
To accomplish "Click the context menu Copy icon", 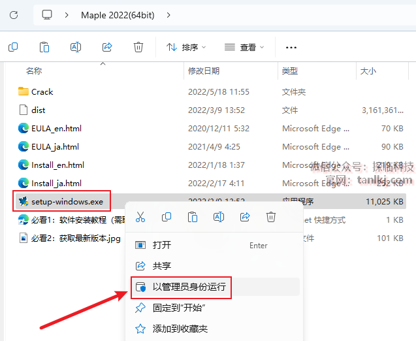I will (167, 217).
